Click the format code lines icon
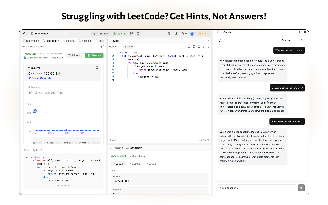The image size is (328, 205). 189,47
